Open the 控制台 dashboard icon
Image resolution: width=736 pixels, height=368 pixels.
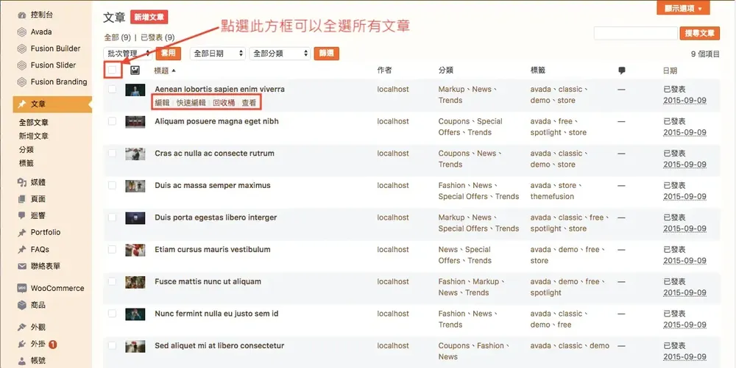point(21,15)
